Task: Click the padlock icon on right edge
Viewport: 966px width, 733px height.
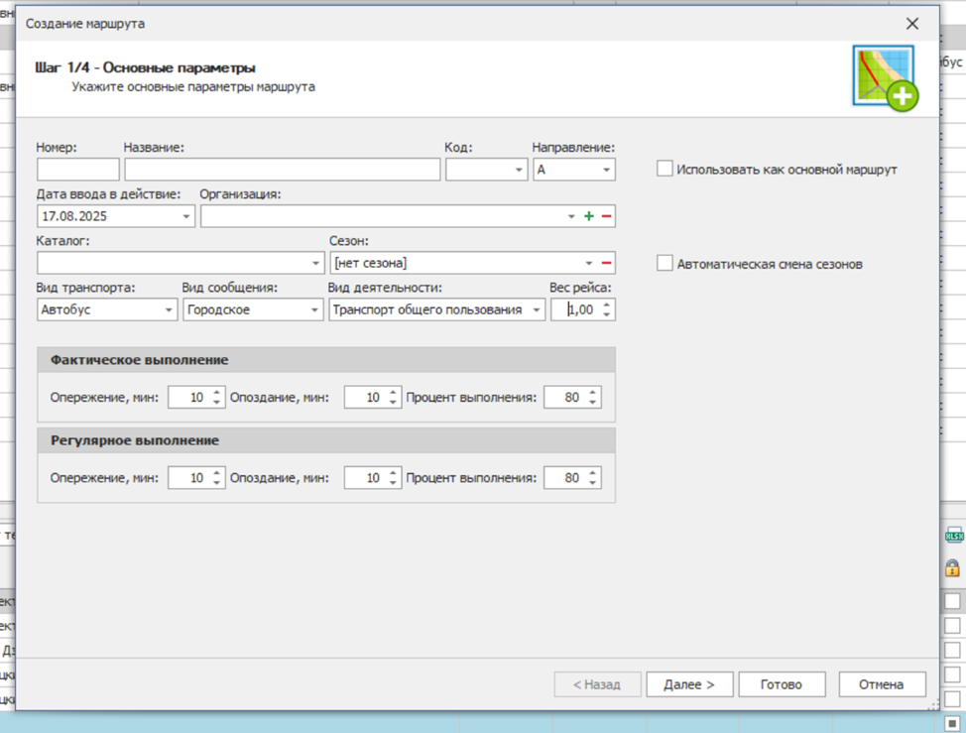Action: pyautogui.click(x=952, y=568)
